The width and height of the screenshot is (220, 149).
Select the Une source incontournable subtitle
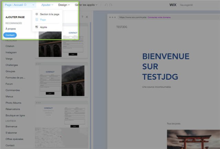[x=156, y=87]
